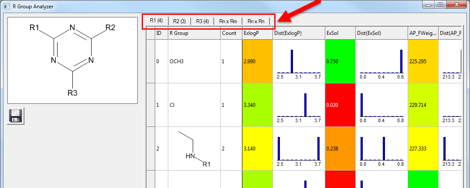470x188 pixels.
Task: Maximize the R Group Analyzer window
Action: 440,4
